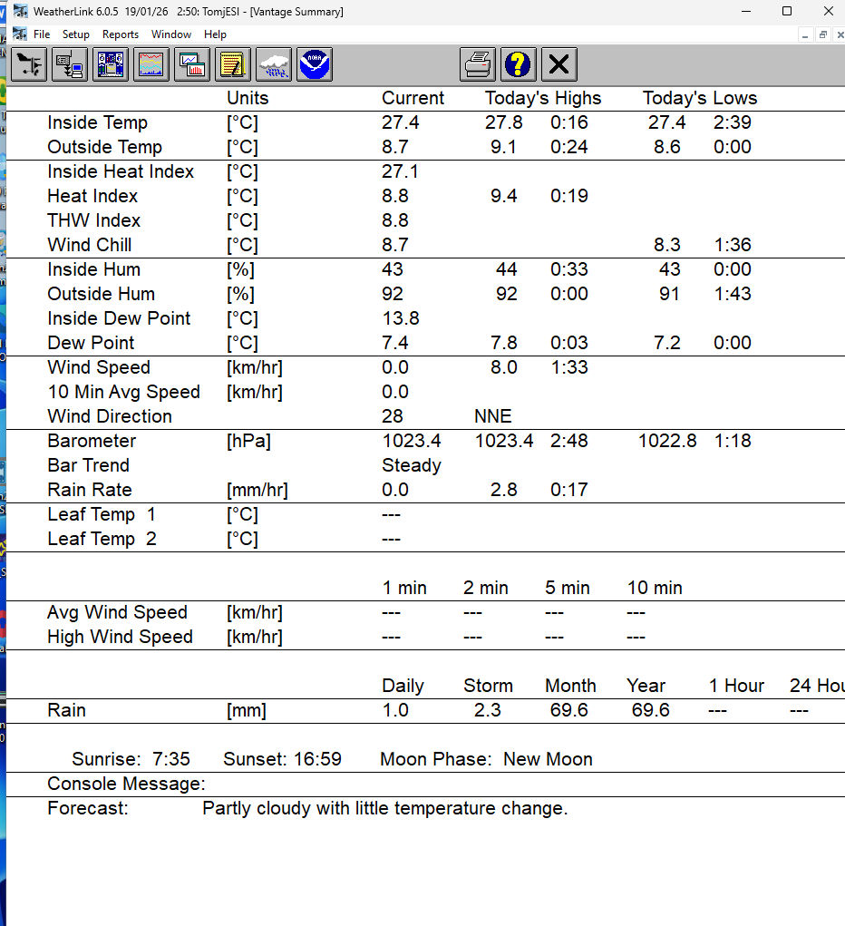This screenshot has width=845, height=926.
Task: Click the plot graph windows icon
Action: [192, 65]
